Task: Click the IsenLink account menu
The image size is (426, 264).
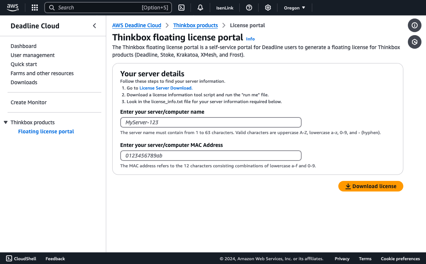Action: (x=225, y=7)
